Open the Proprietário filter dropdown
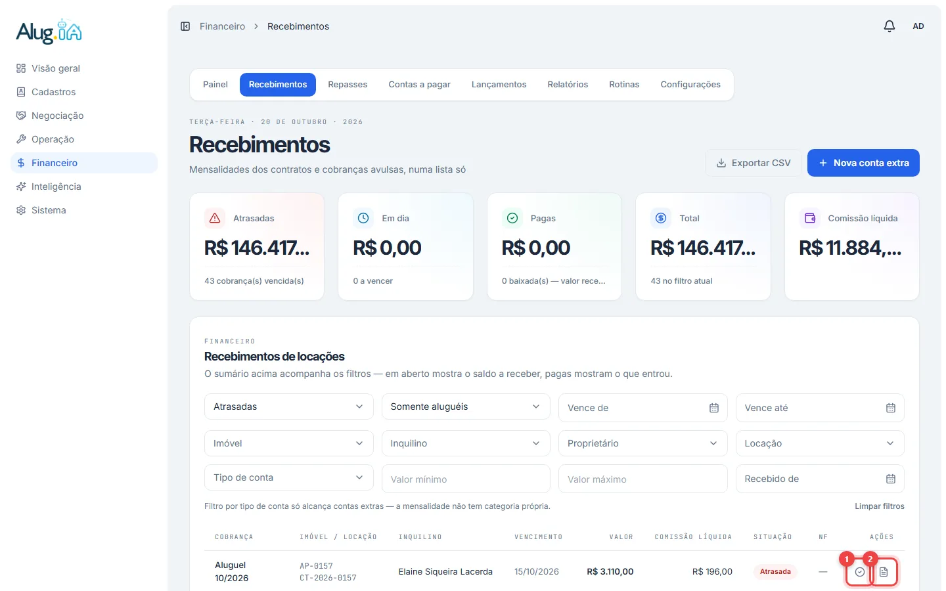Image resolution: width=946 pixels, height=591 pixels. point(643,443)
